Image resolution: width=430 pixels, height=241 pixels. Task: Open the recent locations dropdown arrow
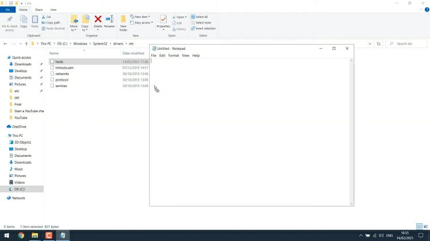[20, 44]
